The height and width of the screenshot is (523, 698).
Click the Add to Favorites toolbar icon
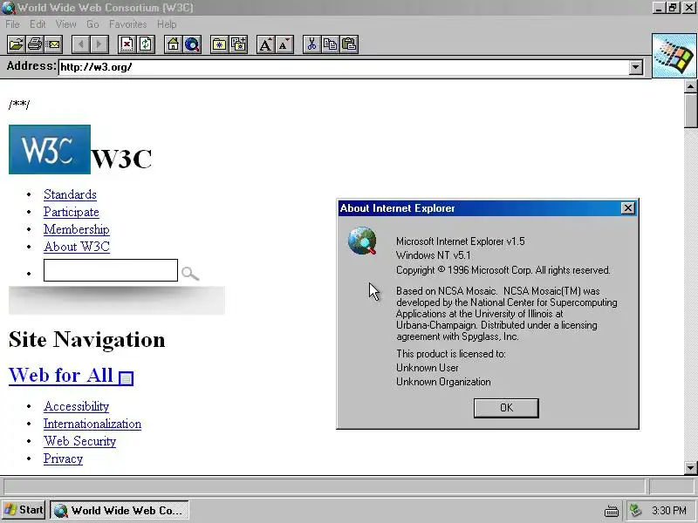(238, 44)
